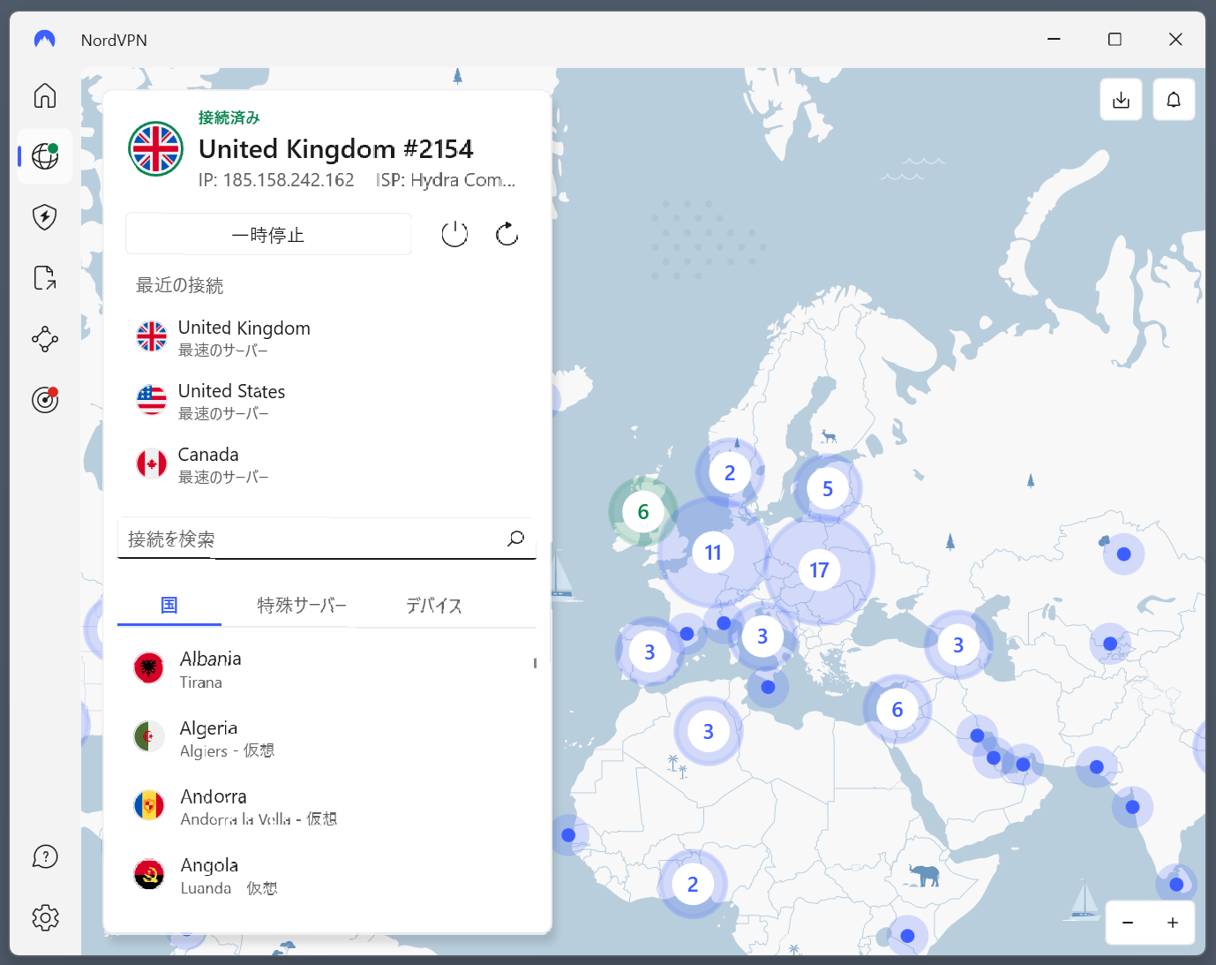Expand the 17-server cluster on map

click(819, 570)
